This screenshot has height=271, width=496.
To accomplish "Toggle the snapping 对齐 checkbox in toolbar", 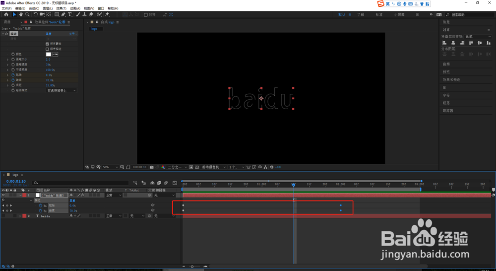I will [x=145, y=15].
